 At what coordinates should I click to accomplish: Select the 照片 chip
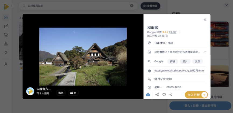pos(185,61)
